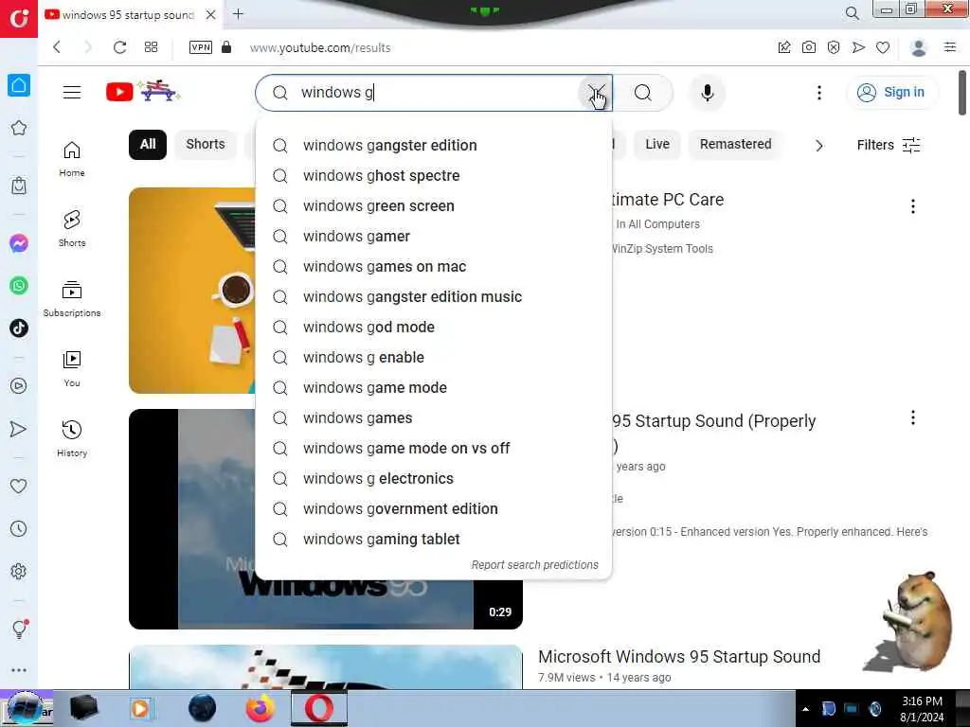Open the Filters panel
Screen dimensions: 970x727
click(889, 145)
